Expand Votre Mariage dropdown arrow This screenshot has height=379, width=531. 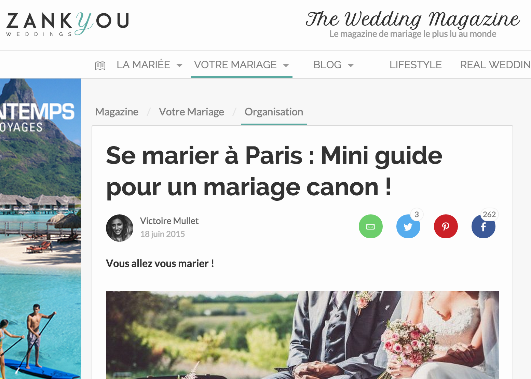tap(286, 65)
